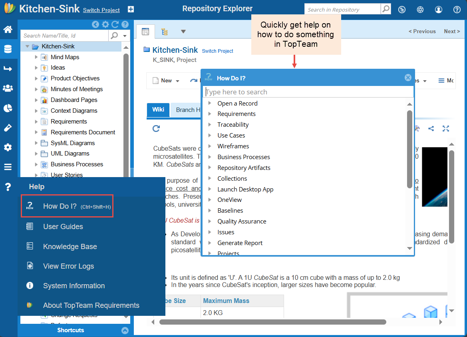The image size is (467, 337).
Task: Select the redirect arrow icon in the sidebar
Action: click(x=8, y=69)
